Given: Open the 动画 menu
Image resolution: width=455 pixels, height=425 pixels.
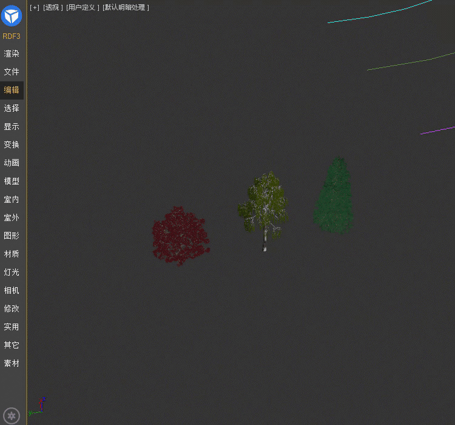Looking at the screenshot, I should click(x=12, y=163).
